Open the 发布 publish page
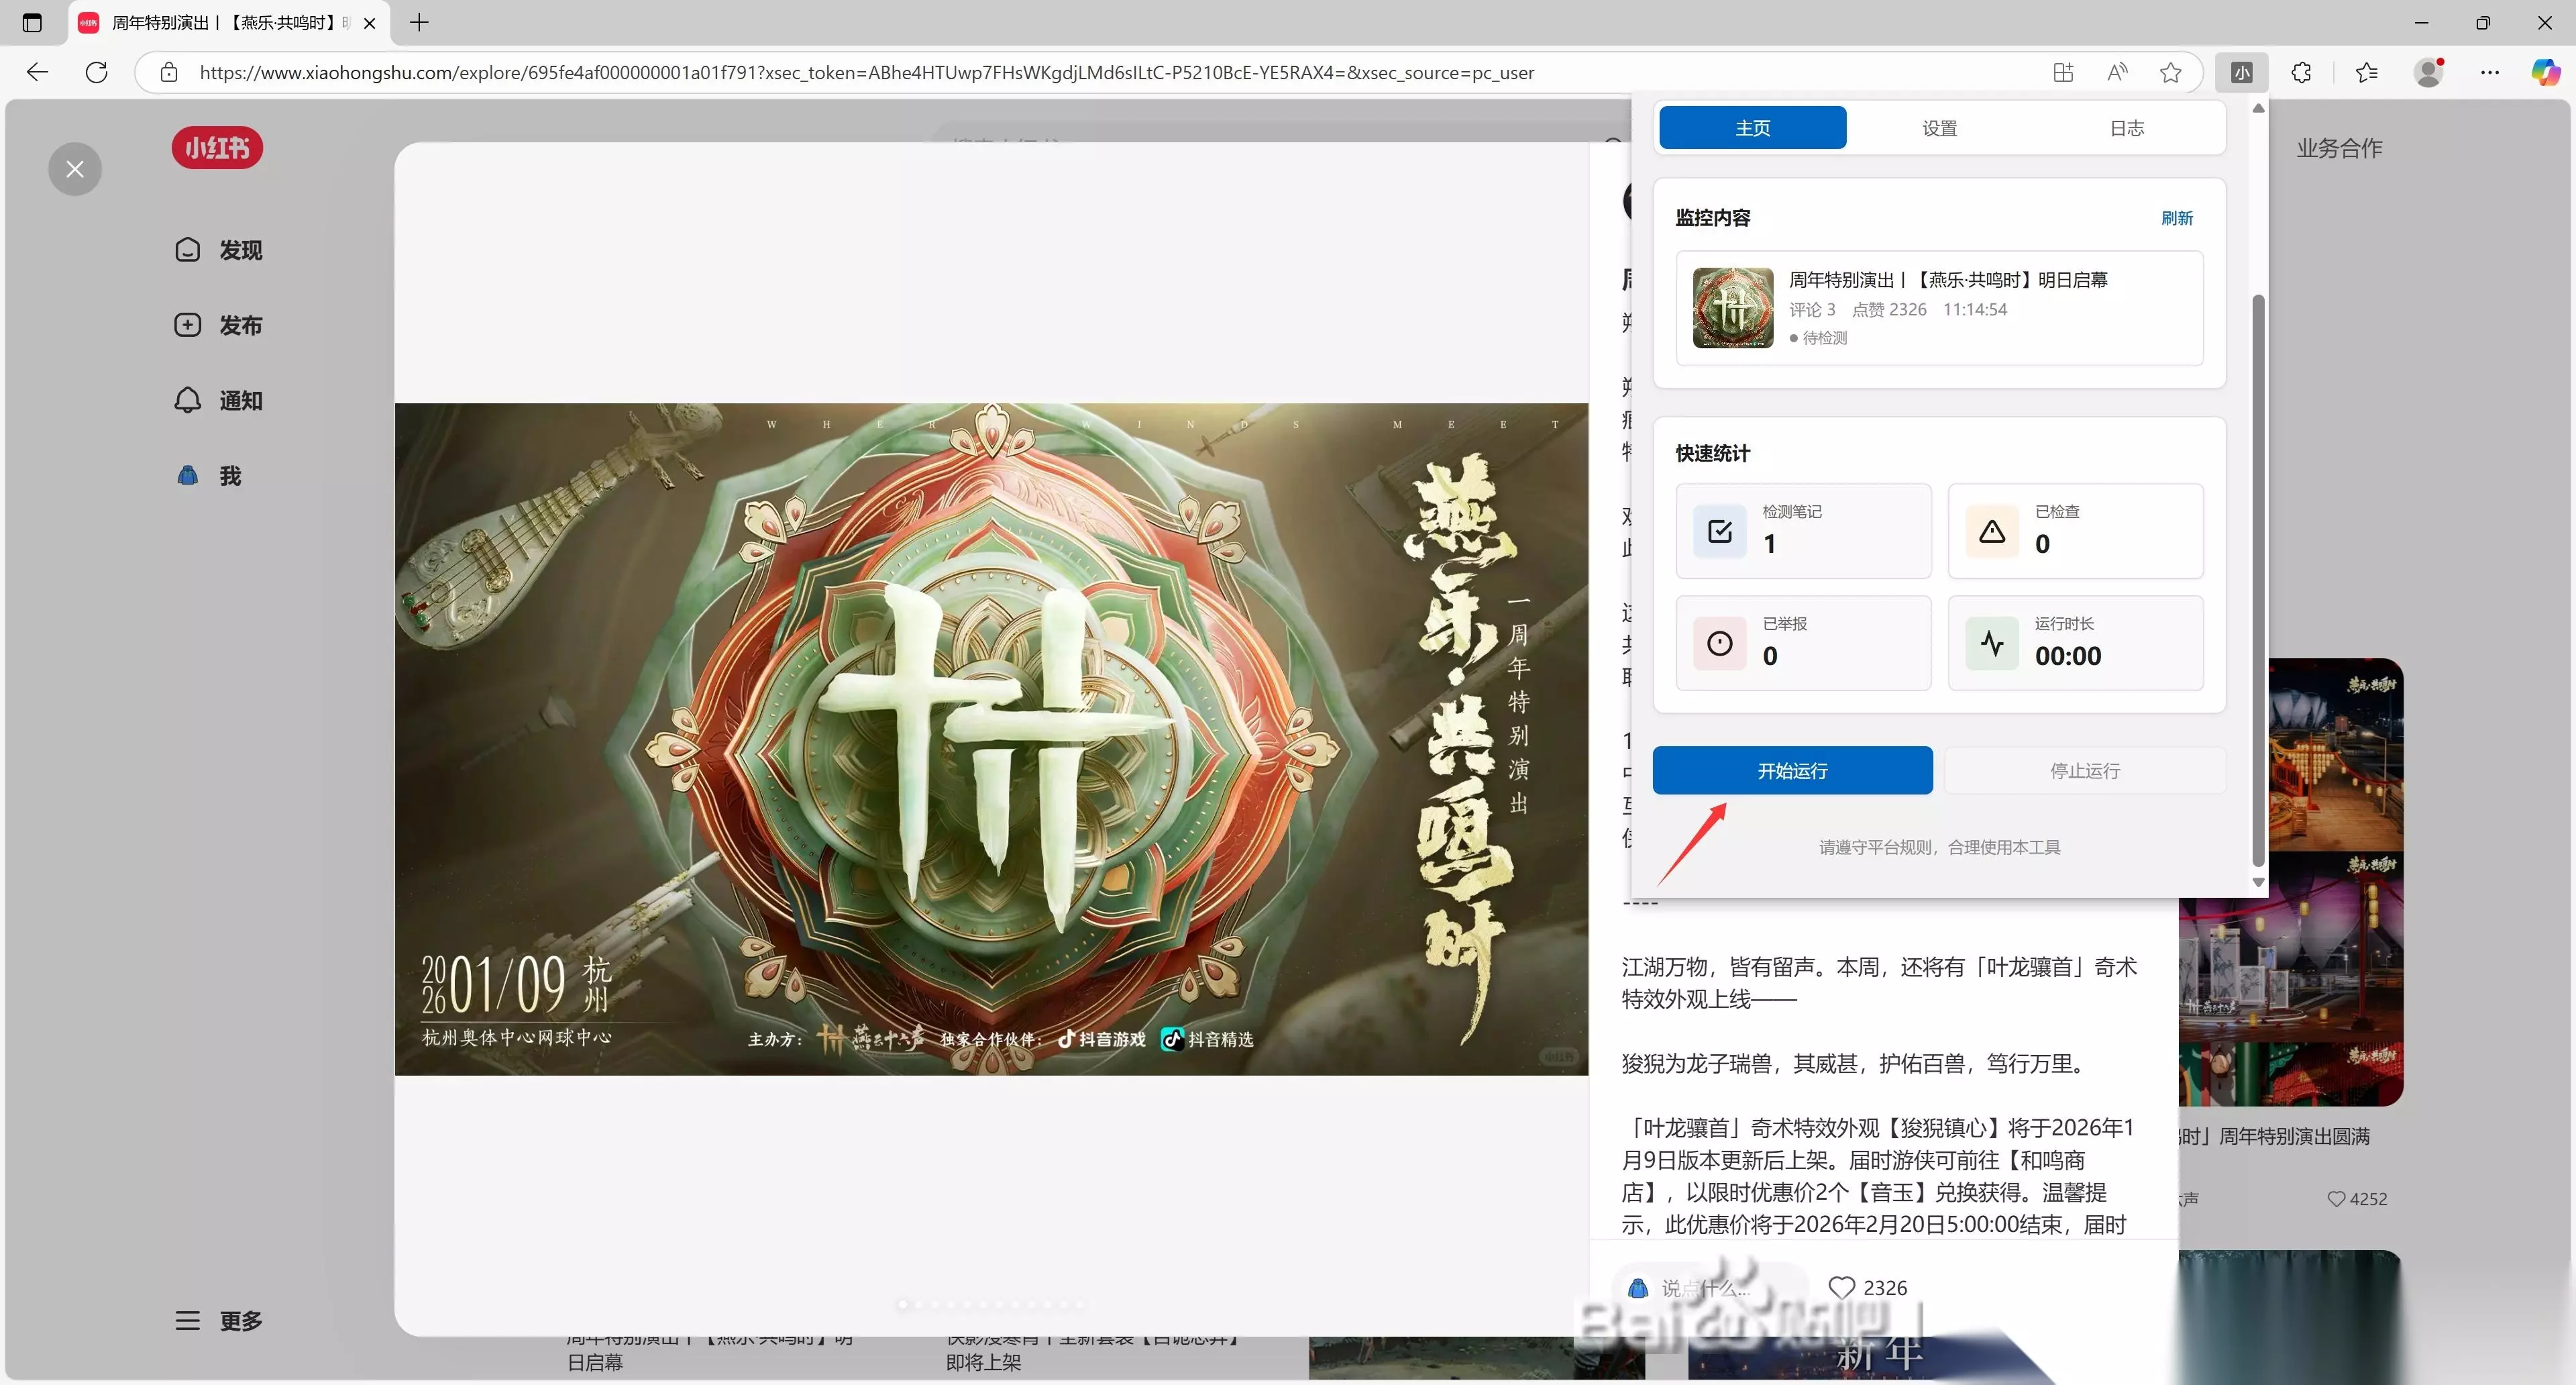This screenshot has height=1385, width=2576. 219,325
